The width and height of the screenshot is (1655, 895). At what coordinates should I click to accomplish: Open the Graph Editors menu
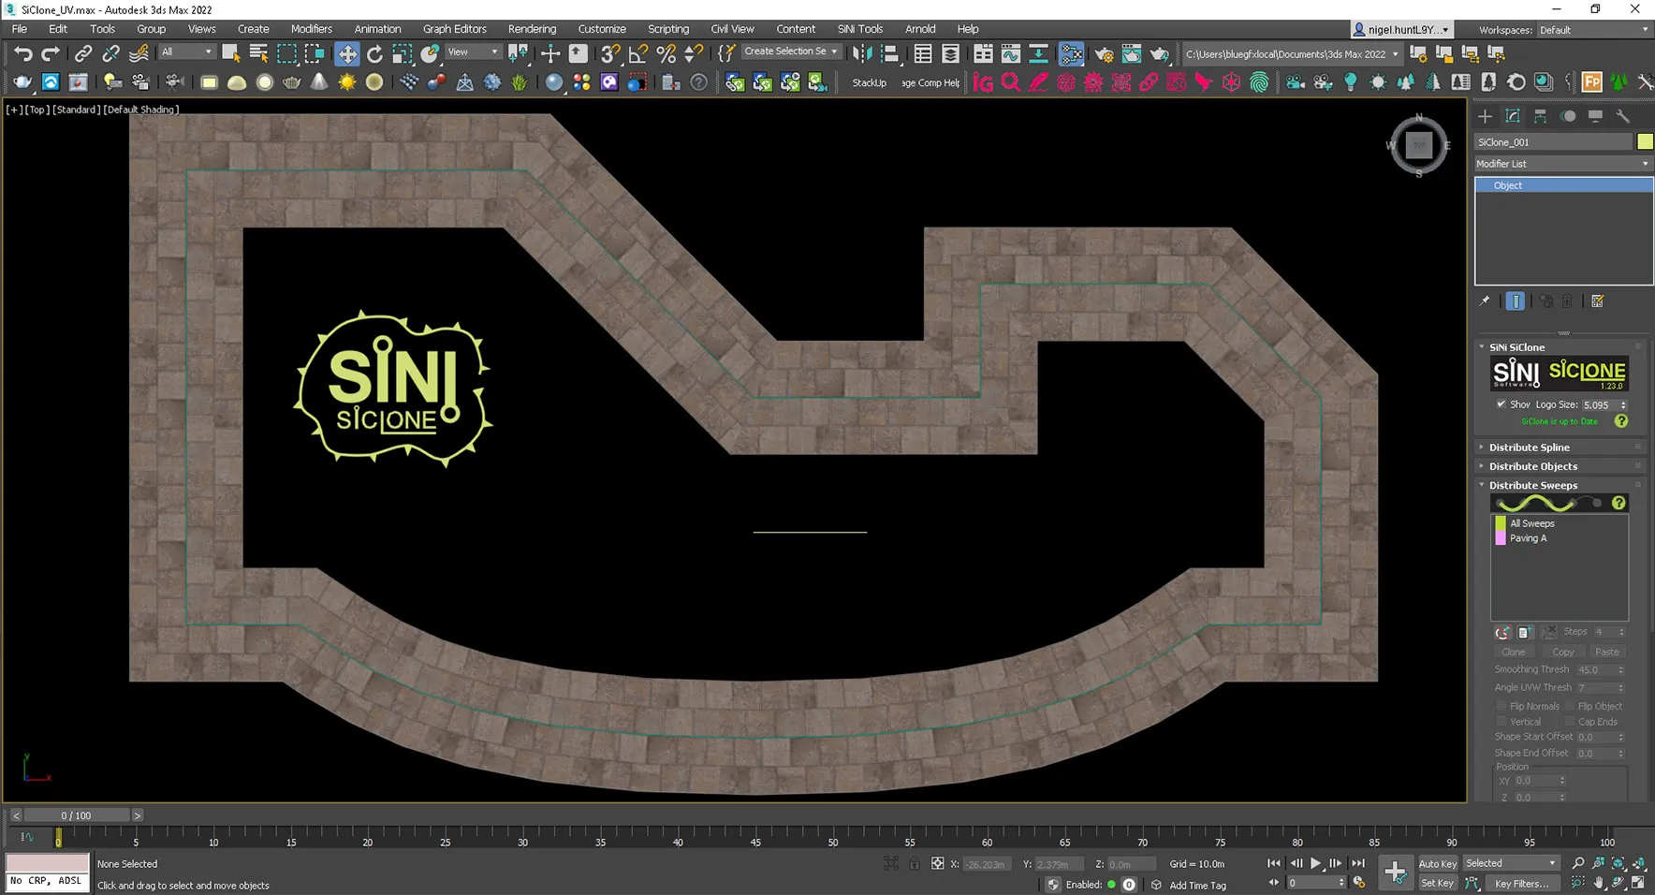coord(454,29)
